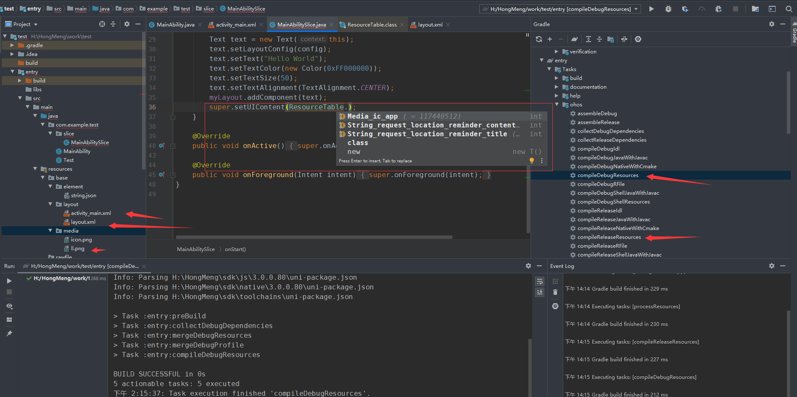This screenshot has height=397, width=797.
Task: Toggle scroll to end in Run console
Action: click(540, 292)
